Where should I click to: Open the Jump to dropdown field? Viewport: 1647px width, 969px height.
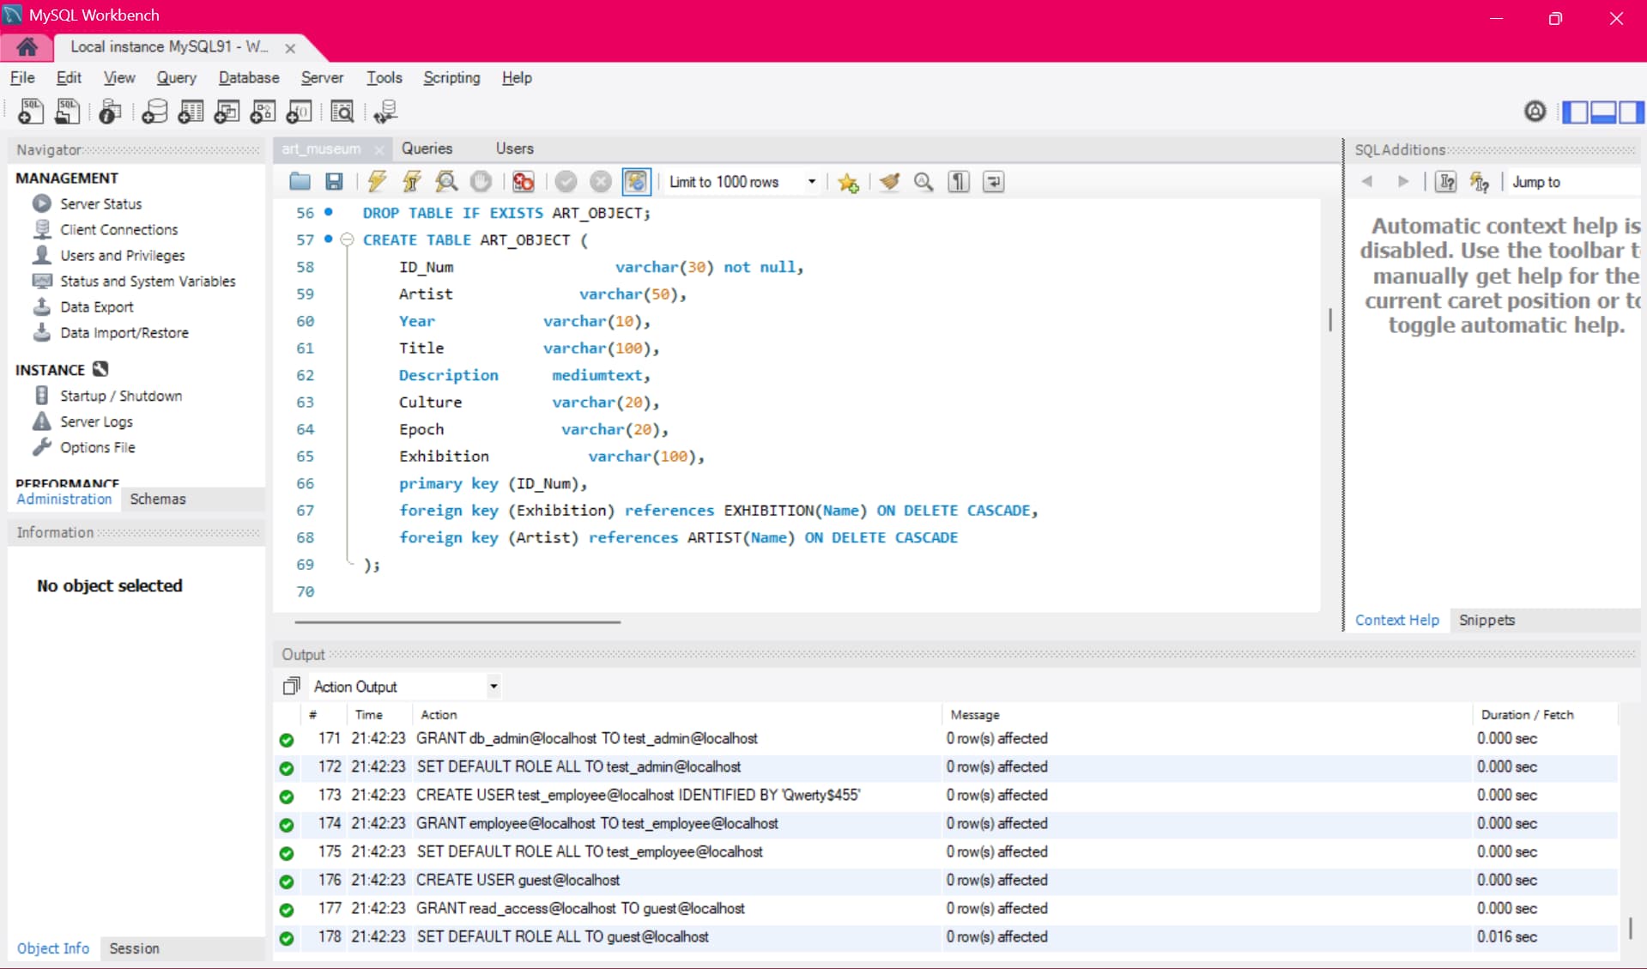(1575, 182)
